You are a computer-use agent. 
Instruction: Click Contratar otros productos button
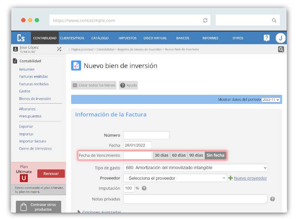click(39, 207)
